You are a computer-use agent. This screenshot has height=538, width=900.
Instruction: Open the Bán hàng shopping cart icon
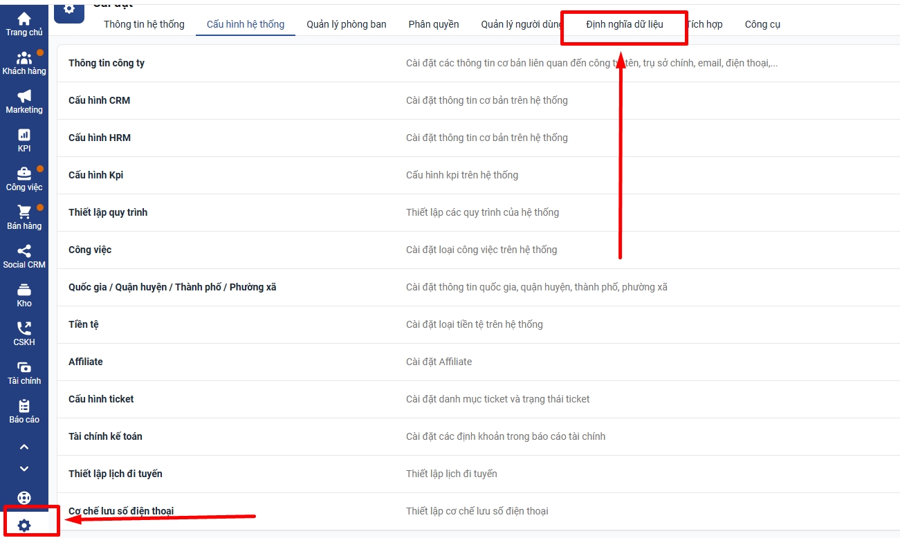(x=24, y=213)
